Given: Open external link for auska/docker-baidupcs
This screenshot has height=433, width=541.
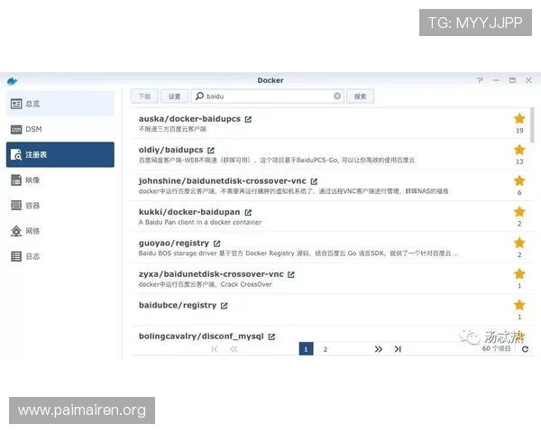Looking at the screenshot, I should (x=248, y=119).
